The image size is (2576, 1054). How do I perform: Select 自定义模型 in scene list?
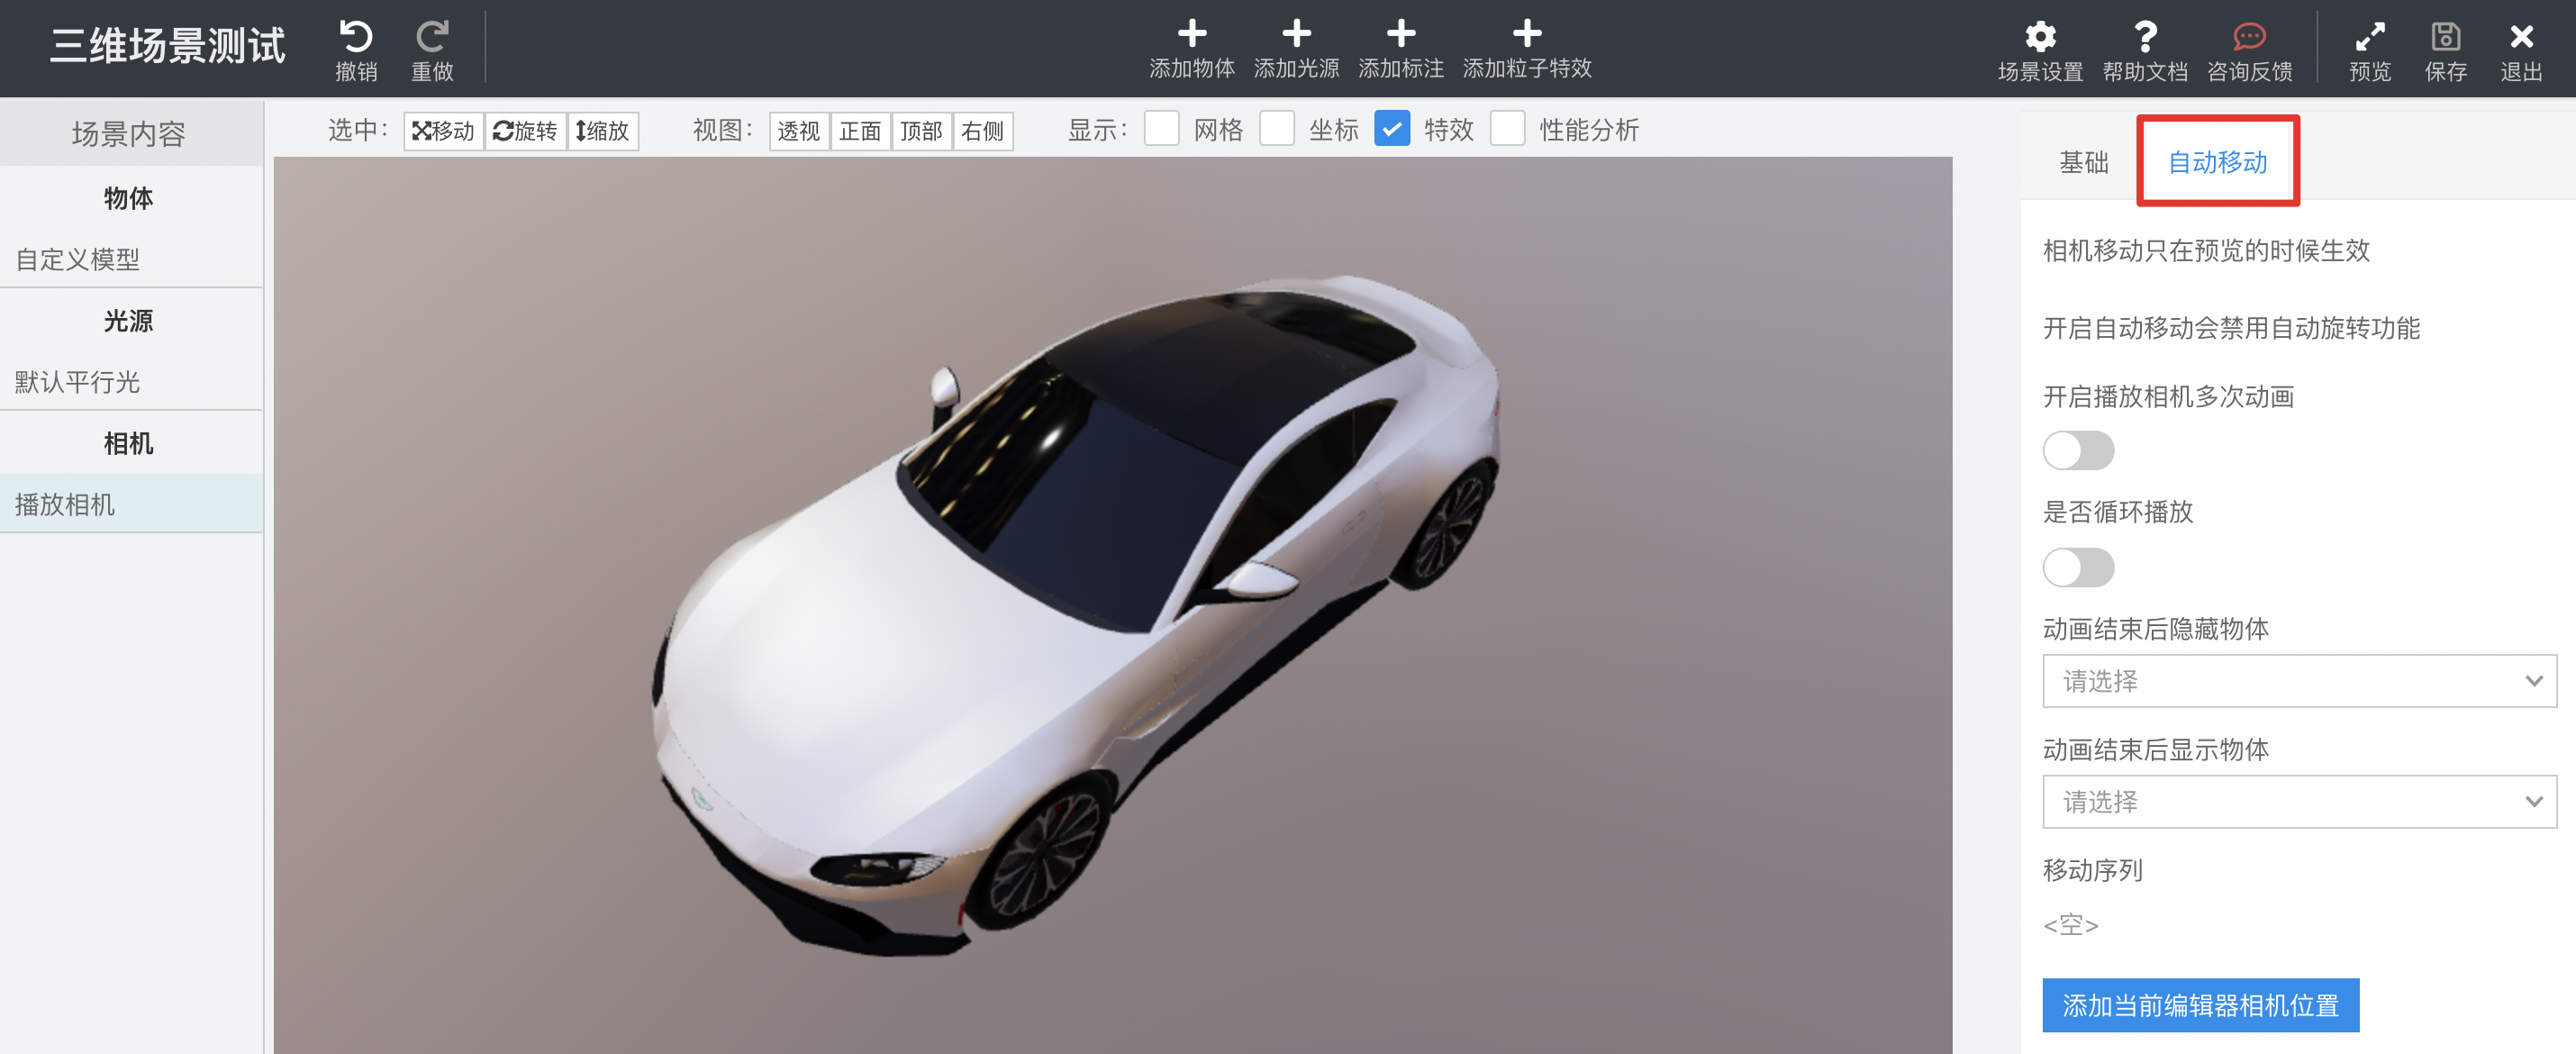(131, 259)
